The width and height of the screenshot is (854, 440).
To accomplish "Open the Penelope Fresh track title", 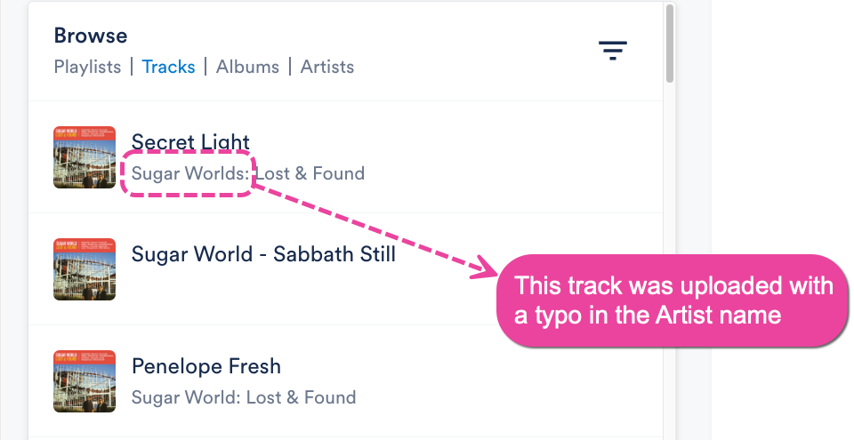I will [205, 366].
